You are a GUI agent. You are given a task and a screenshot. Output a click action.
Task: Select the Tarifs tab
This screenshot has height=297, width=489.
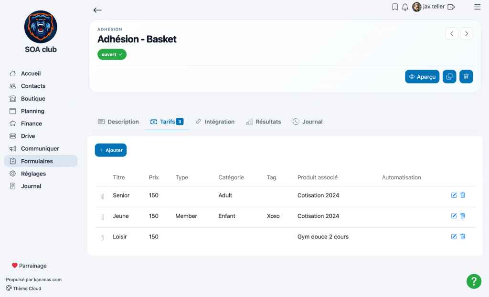pyautogui.click(x=167, y=122)
